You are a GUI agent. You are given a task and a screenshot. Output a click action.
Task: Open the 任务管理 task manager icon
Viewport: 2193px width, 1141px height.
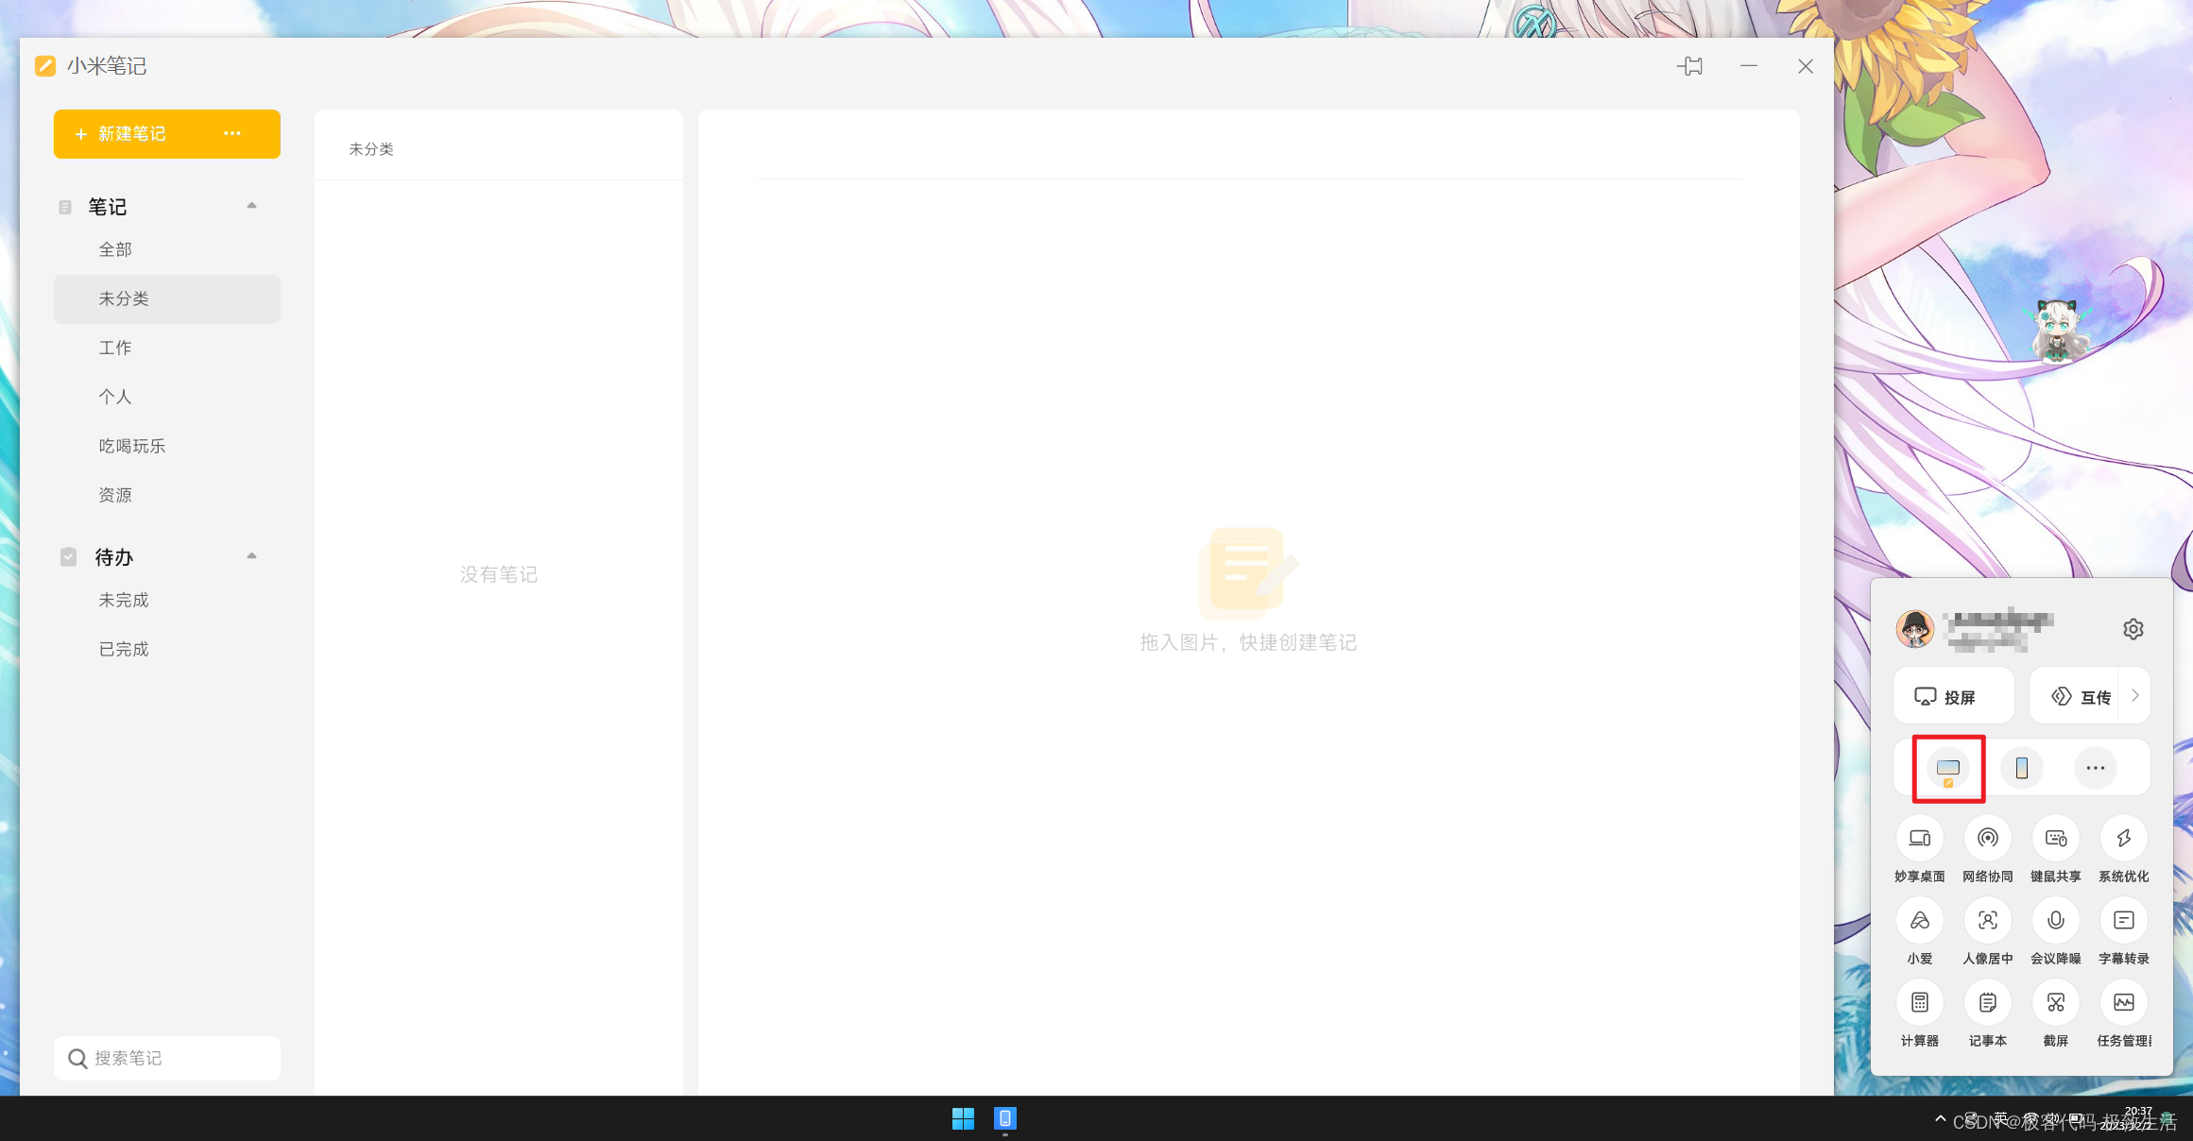[x=2124, y=1003]
